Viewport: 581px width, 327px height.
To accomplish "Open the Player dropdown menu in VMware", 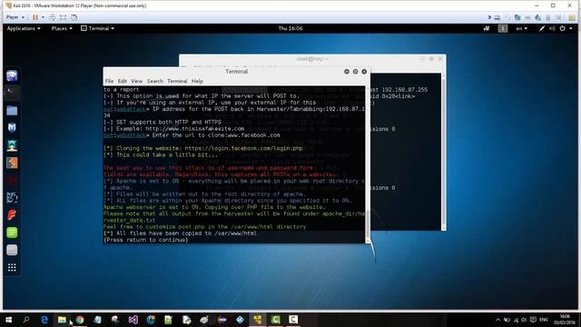I will click(x=15, y=17).
